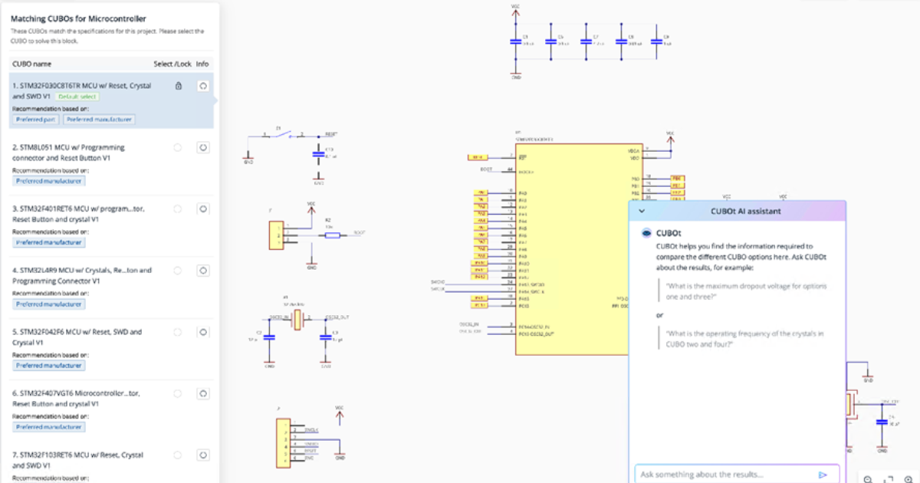Click Preferred manufacturer tag under STM32F030C8T6TR

point(99,119)
